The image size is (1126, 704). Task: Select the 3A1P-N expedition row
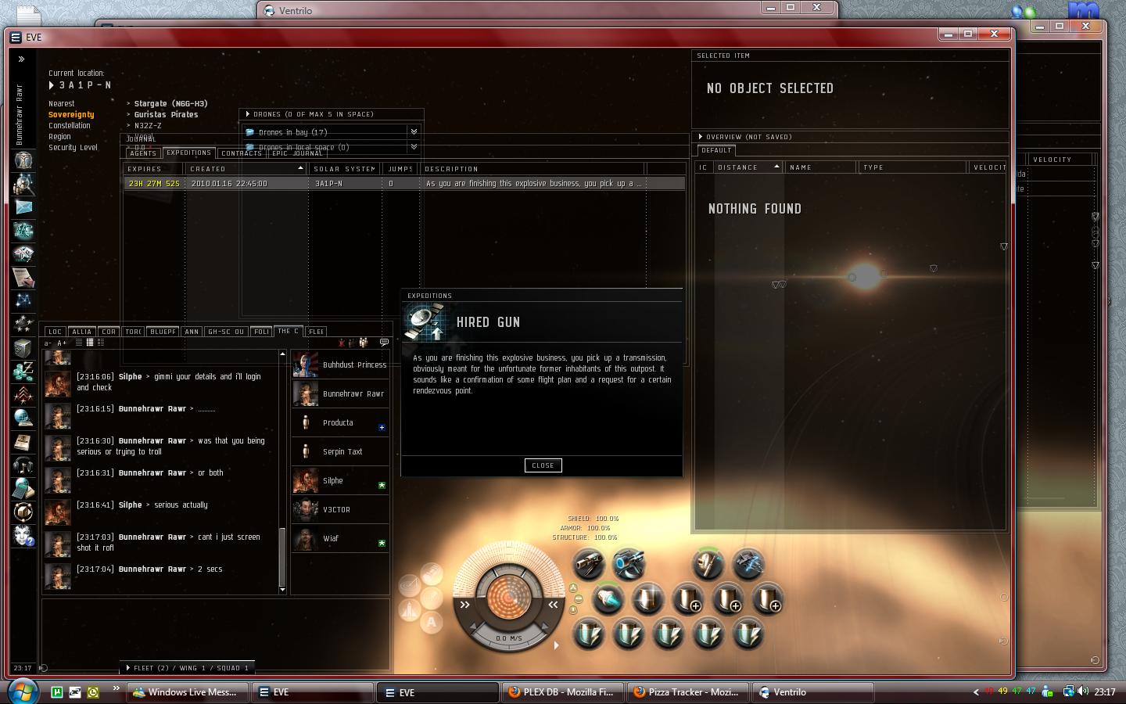pyautogui.click(x=403, y=184)
